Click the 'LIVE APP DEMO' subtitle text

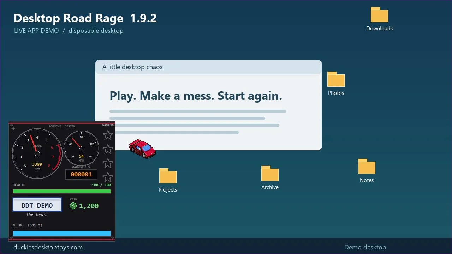click(36, 31)
